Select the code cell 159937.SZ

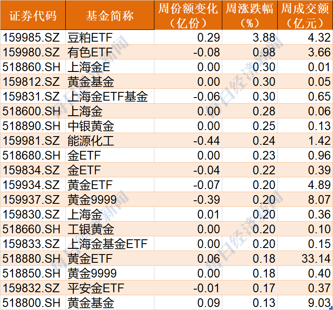click(x=33, y=199)
